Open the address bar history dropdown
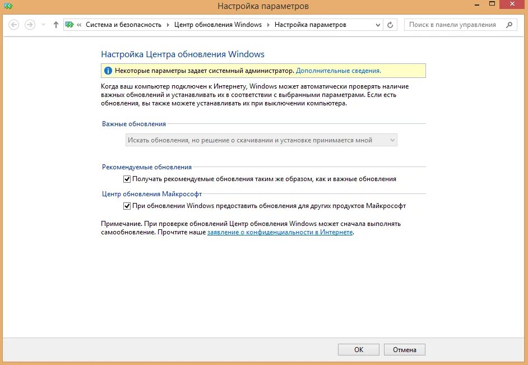This screenshot has width=528, height=365. [x=378, y=25]
